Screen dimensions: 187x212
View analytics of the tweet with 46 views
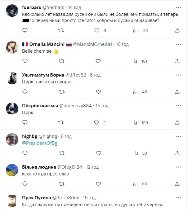click(x=135, y=92)
